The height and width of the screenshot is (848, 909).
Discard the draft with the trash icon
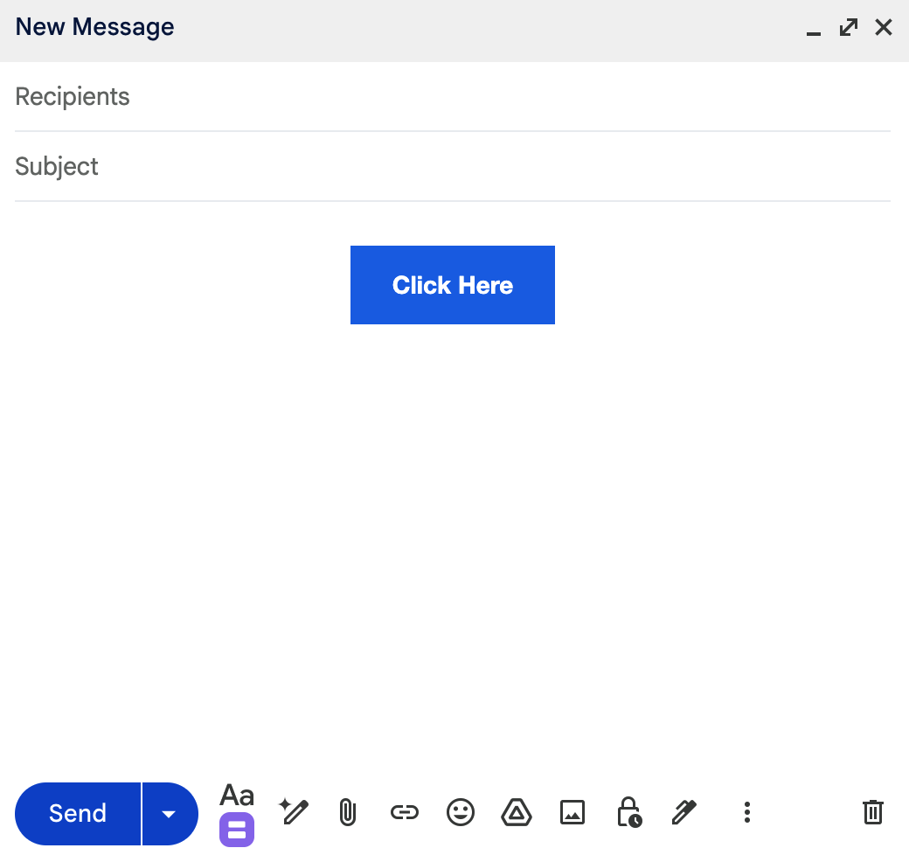pyautogui.click(x=872, y=813)
